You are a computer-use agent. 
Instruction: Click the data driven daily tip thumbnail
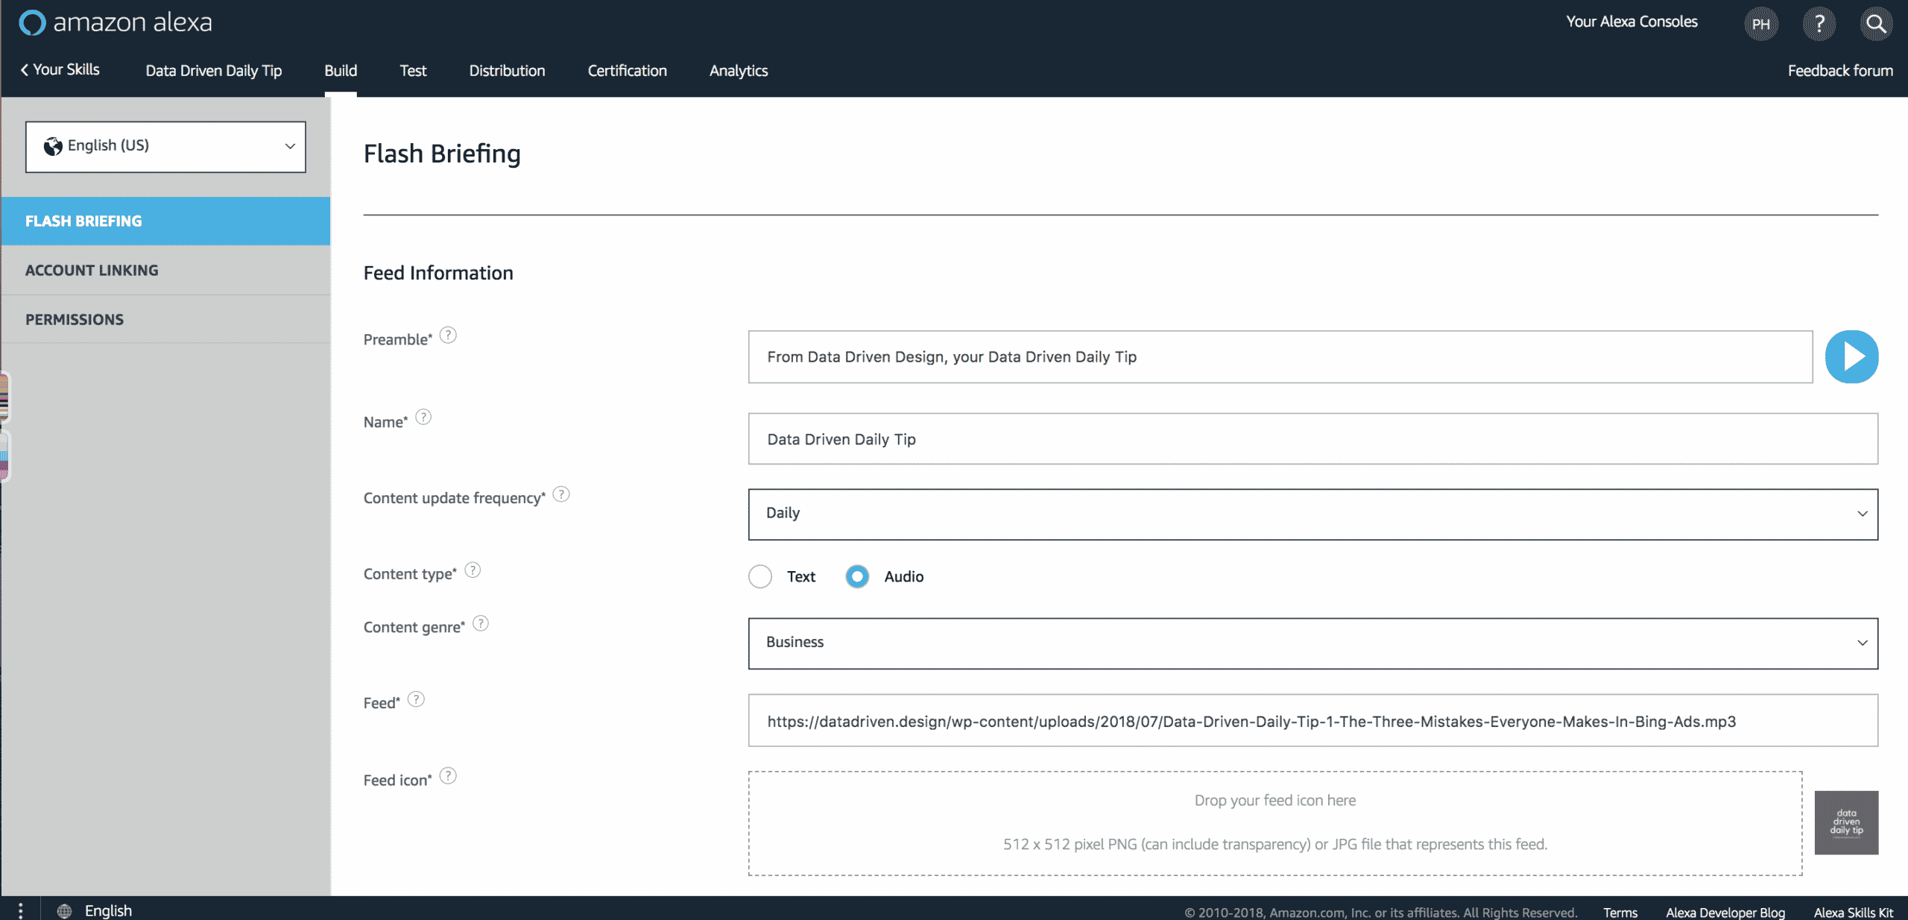coord(1846,822)
